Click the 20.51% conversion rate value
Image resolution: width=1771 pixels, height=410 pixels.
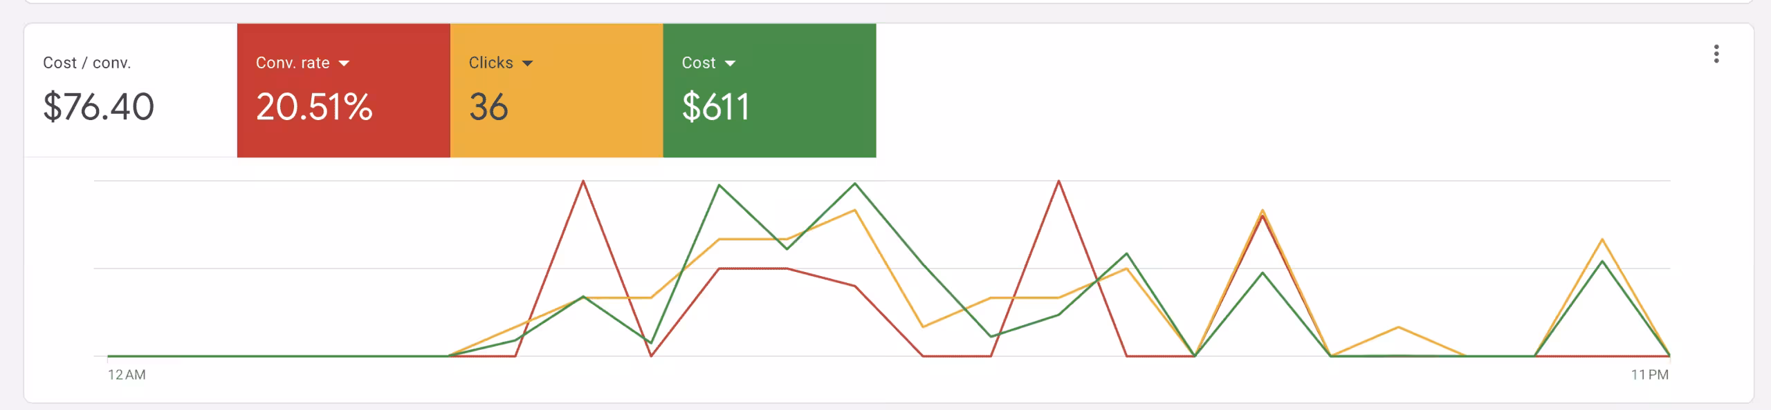point(314,107)
